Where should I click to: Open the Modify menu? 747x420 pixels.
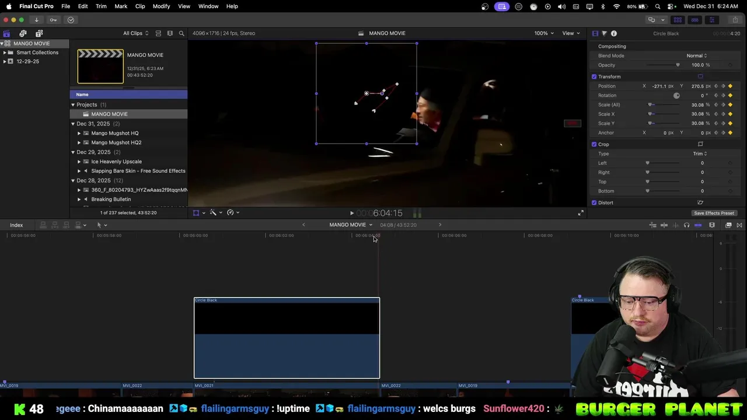tap(162, 6)
